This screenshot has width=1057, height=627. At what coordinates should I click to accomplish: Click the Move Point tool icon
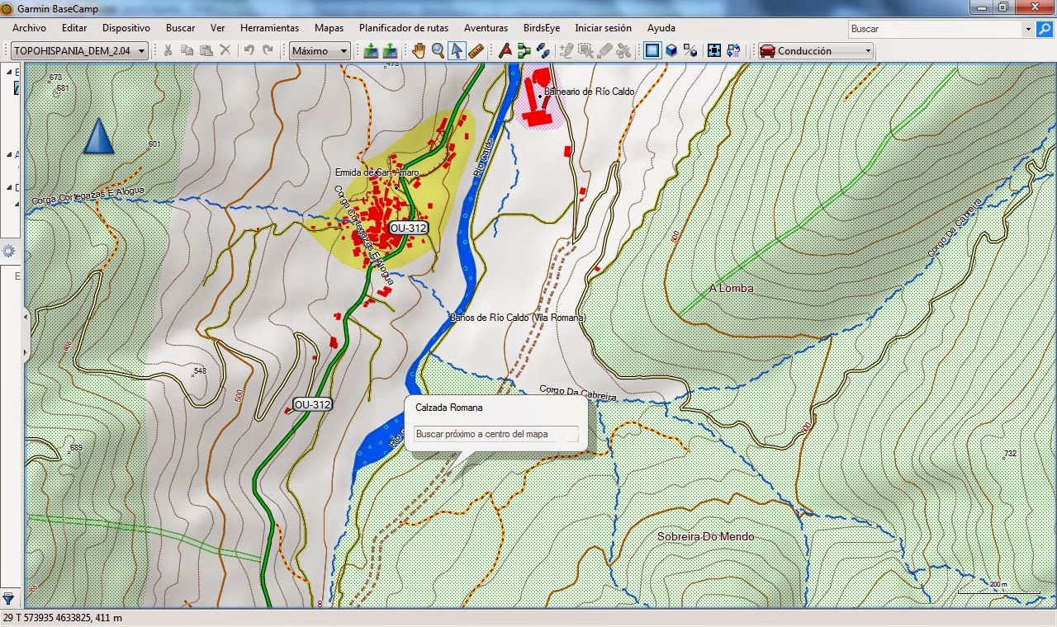point(585,51)
